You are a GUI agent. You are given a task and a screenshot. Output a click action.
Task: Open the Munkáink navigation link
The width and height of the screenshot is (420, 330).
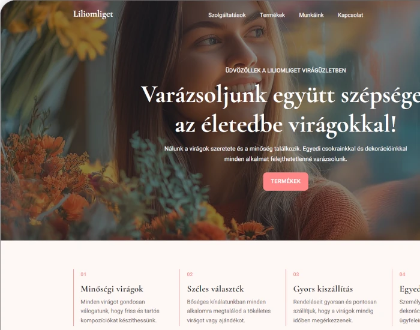tap(311, 15)
